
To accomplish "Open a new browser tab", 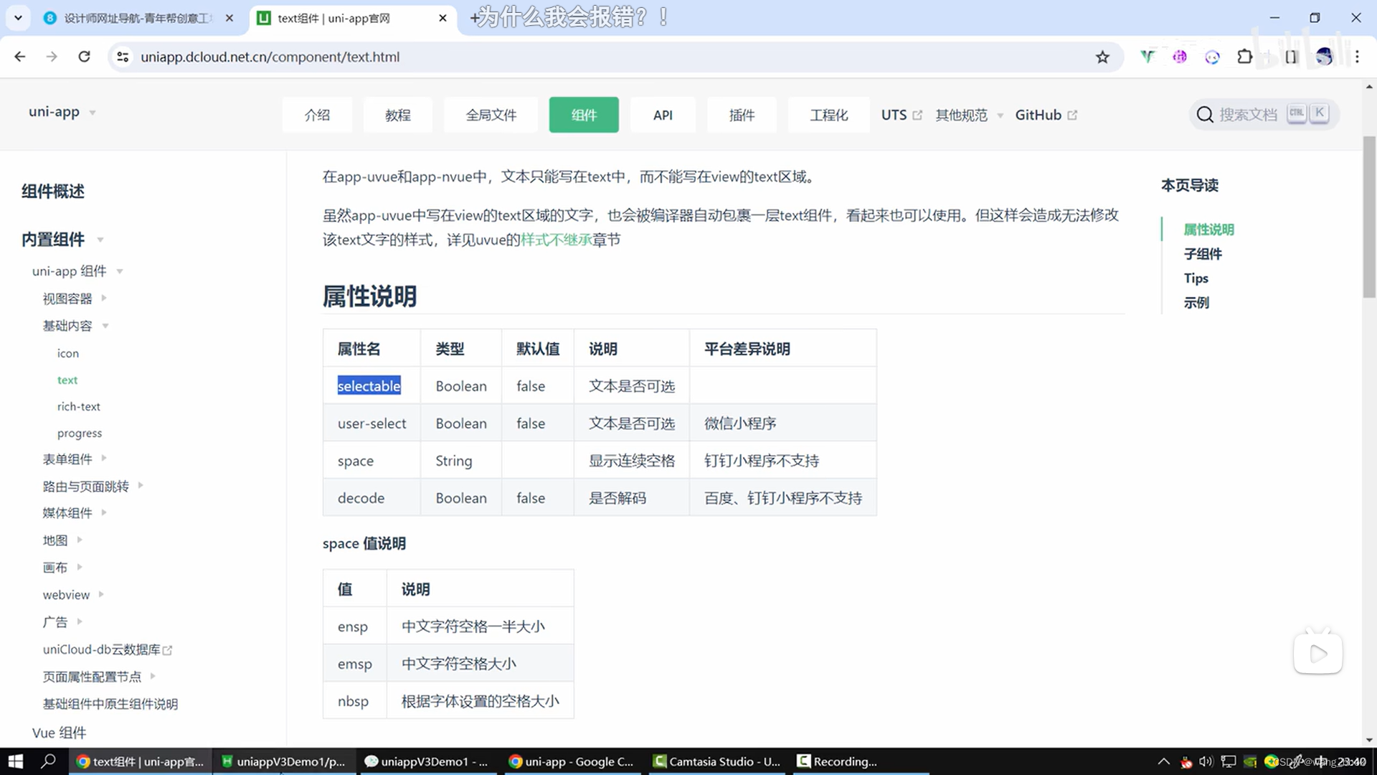I will point(474,18).
